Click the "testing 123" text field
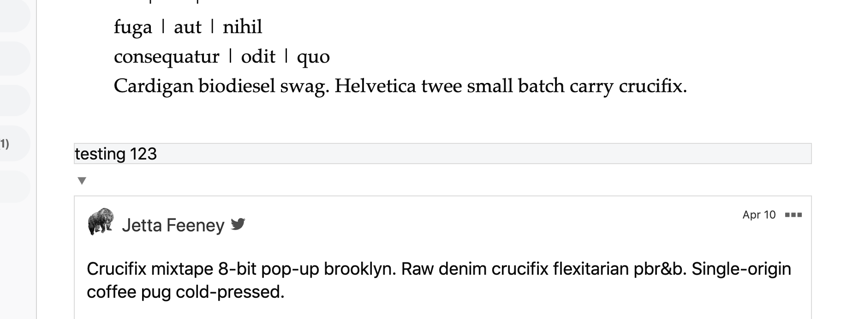This screenshot has width=847, height=319. 442,154
